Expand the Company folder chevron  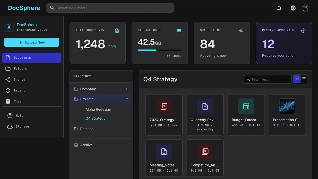[127, 89]
